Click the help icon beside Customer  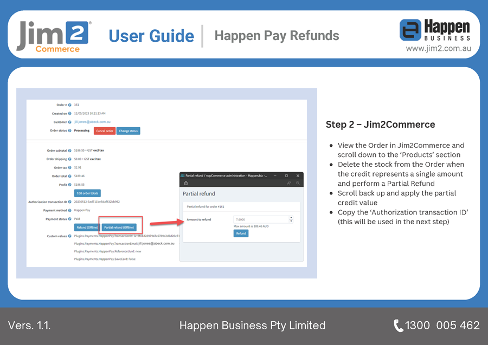(x=70, y=122)
